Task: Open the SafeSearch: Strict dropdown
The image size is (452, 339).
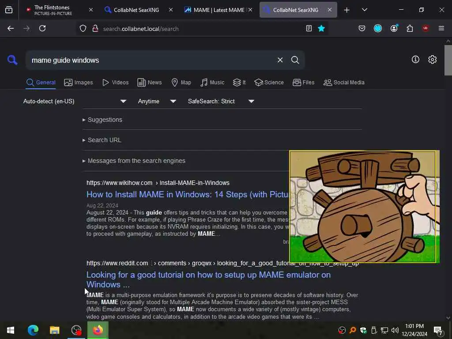Action: coord(221,101)
